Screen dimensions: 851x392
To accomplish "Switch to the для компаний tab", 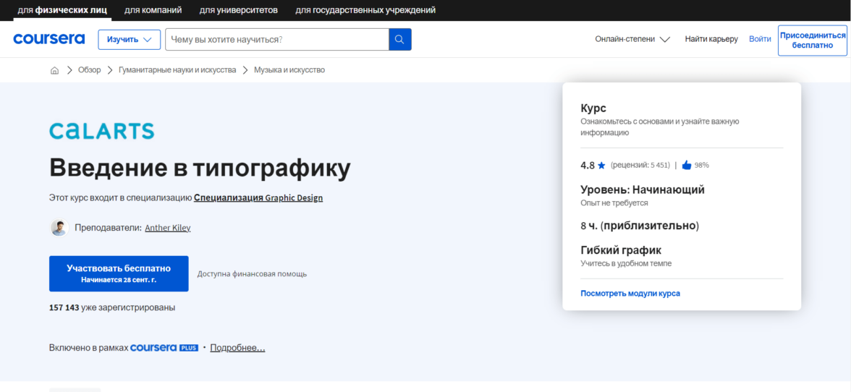I will point(153,10).
